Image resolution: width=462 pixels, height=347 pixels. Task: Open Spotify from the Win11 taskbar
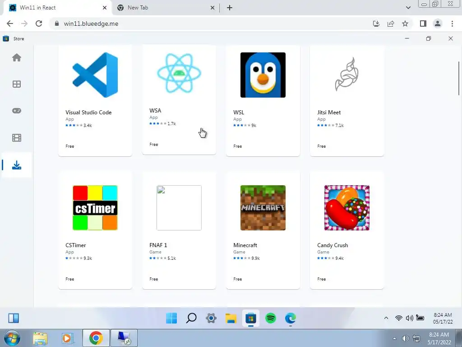pos(271,318)
